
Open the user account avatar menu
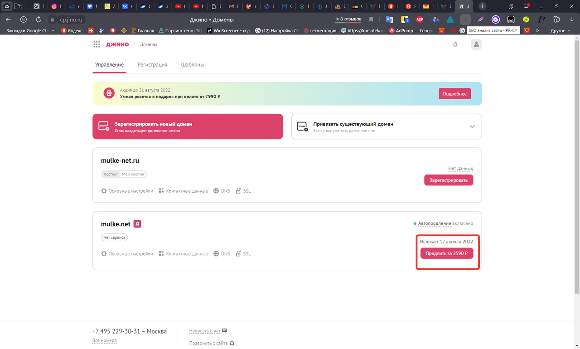[x=476, y=44]
